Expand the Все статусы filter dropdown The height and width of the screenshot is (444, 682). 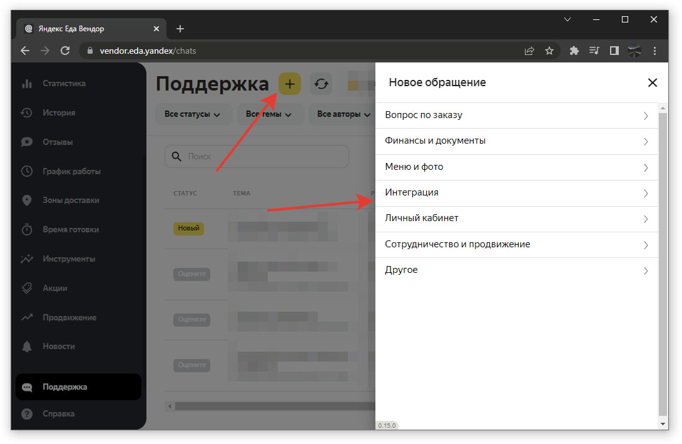click(192, 114)
